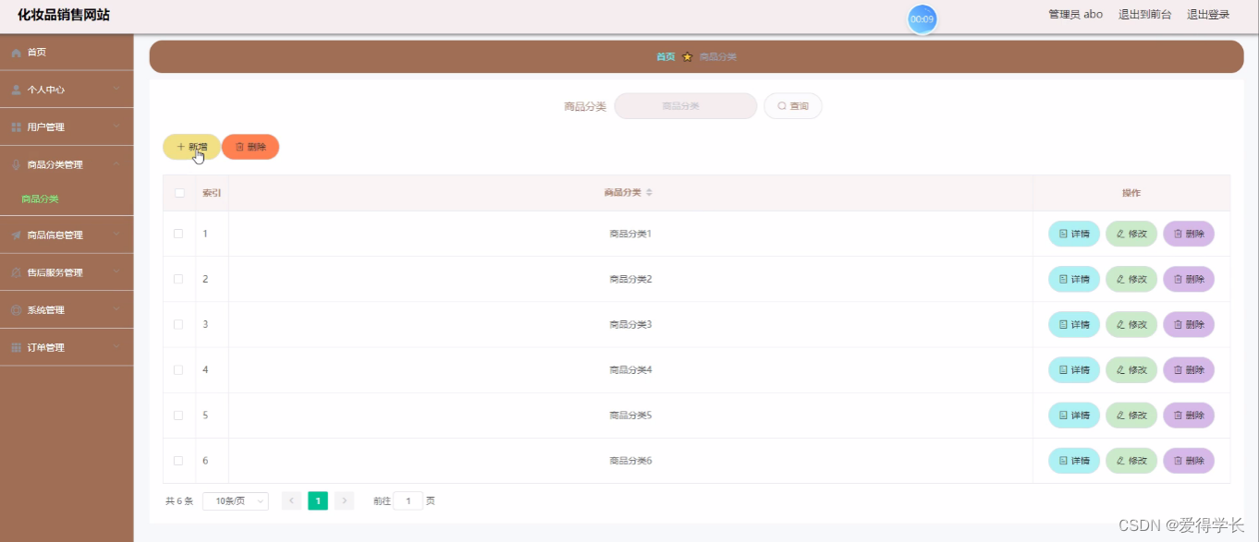Open 详情 for 商品分类3
This screenshot has height=542, width=1259.
click(x=1074, y=324)
